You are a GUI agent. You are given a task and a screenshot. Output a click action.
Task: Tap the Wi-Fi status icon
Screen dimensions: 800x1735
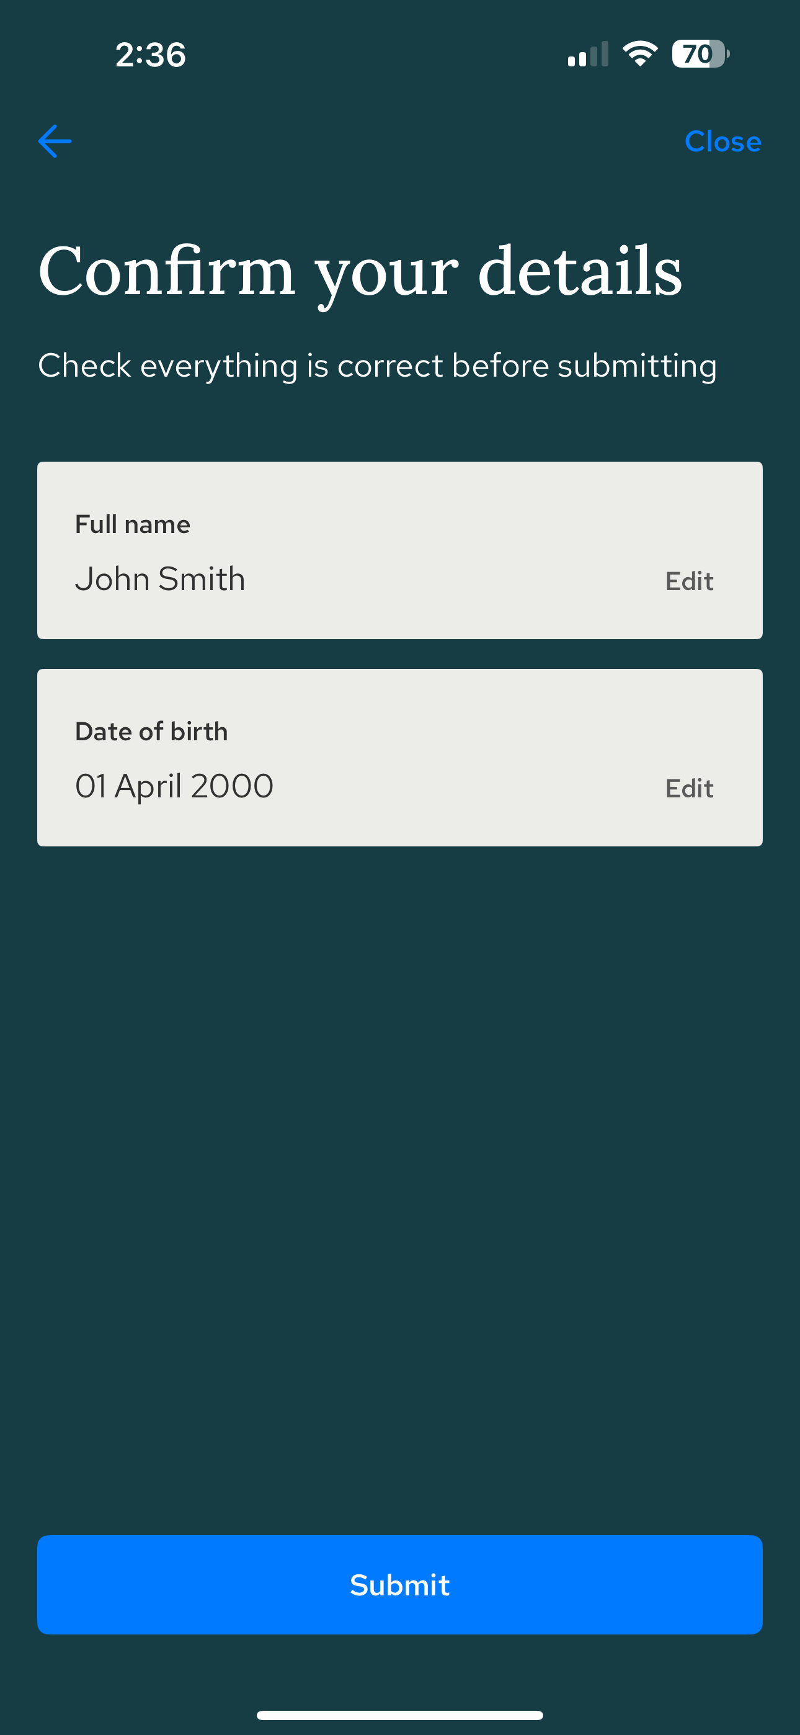pos(640,54)
